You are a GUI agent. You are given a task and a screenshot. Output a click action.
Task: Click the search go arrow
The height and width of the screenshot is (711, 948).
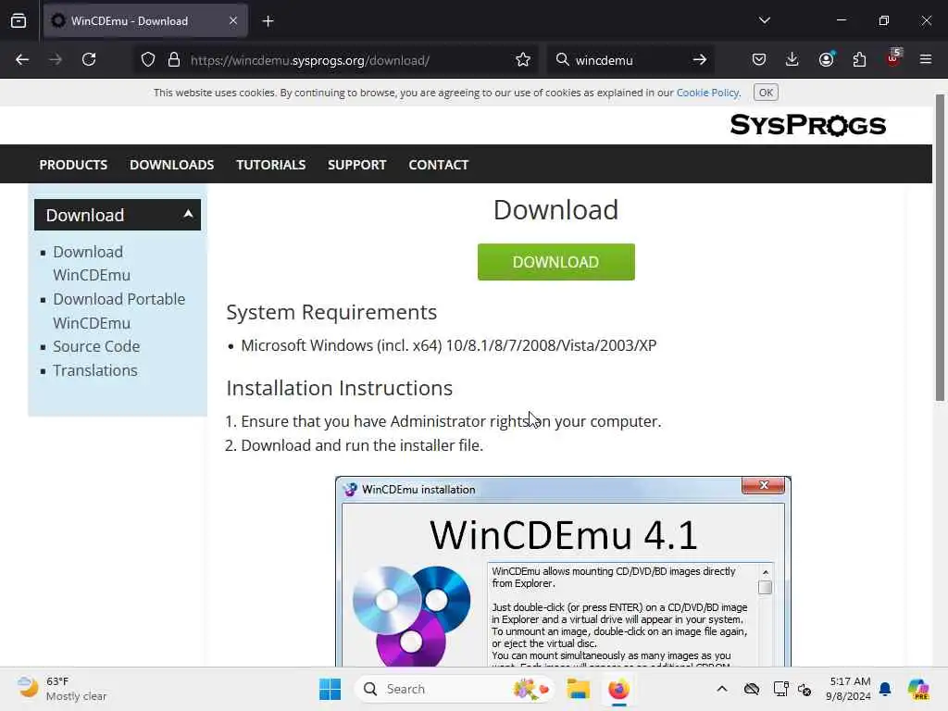coord(700,60)
